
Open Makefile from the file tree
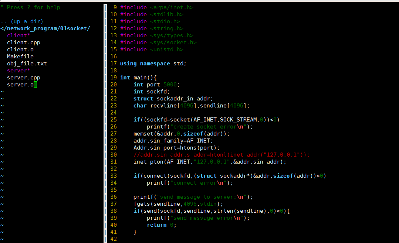(20, 57)
